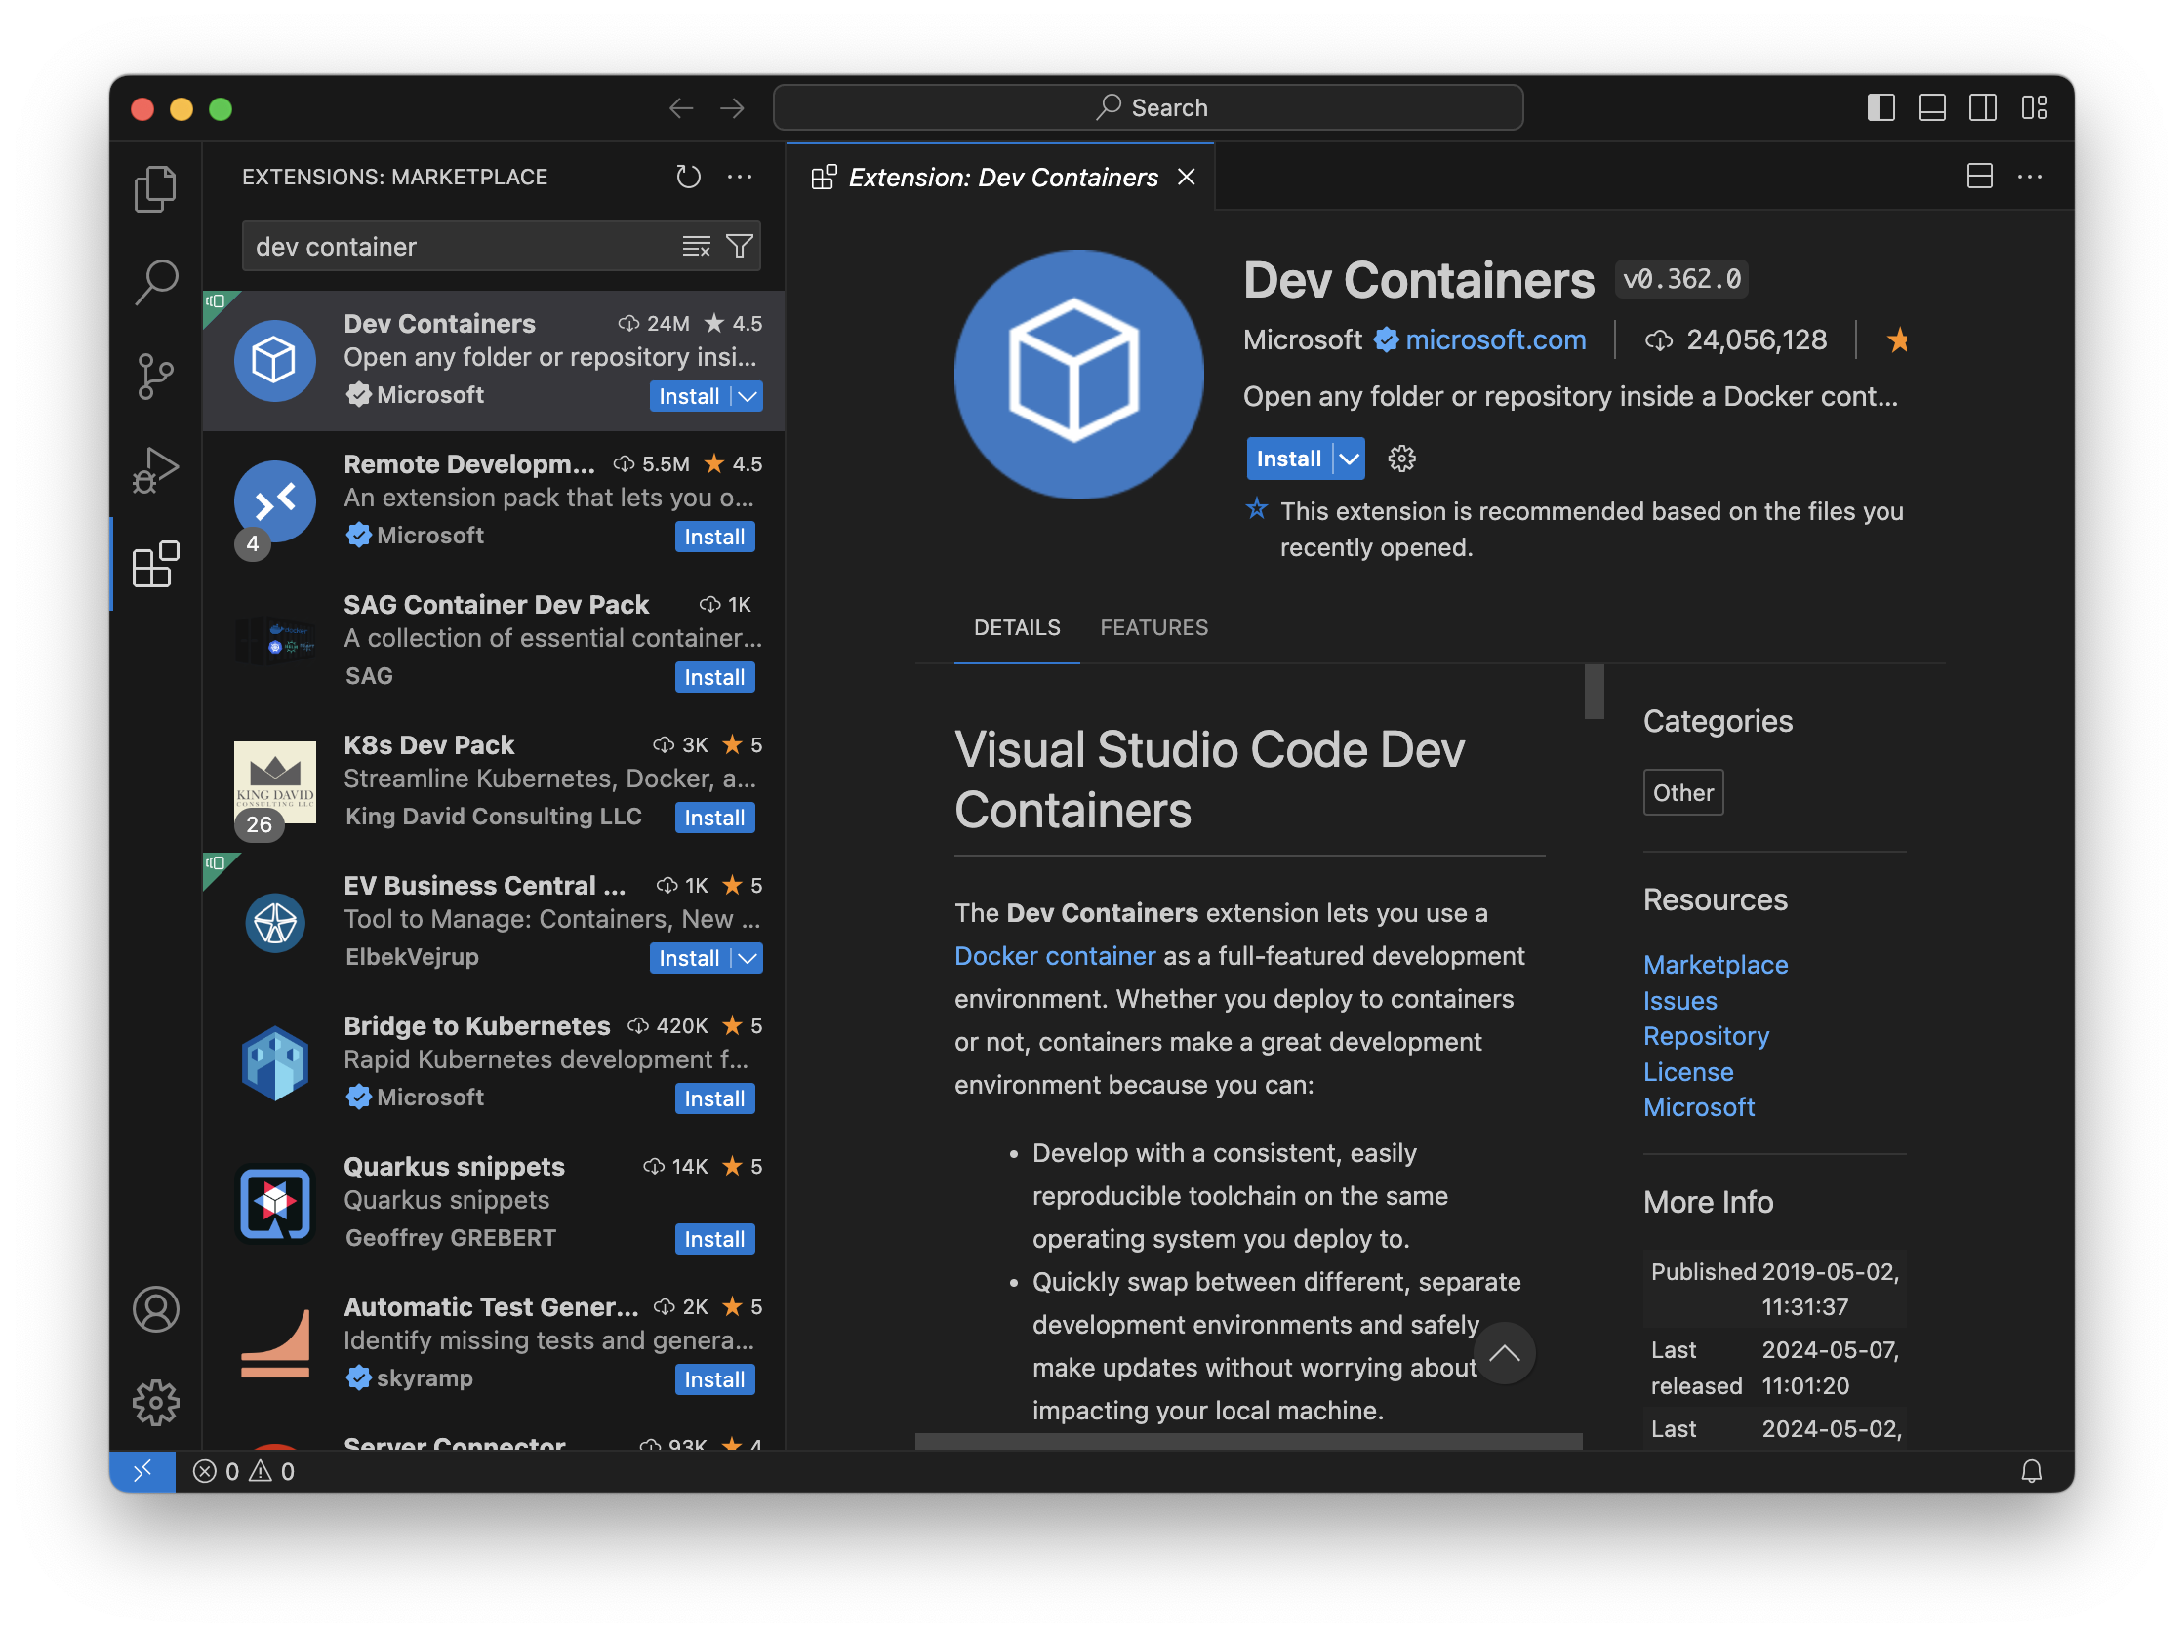2184x1637 pixels.
Task: Select the K8s Dev Pack entry
Action: click(x=494, y=782)
